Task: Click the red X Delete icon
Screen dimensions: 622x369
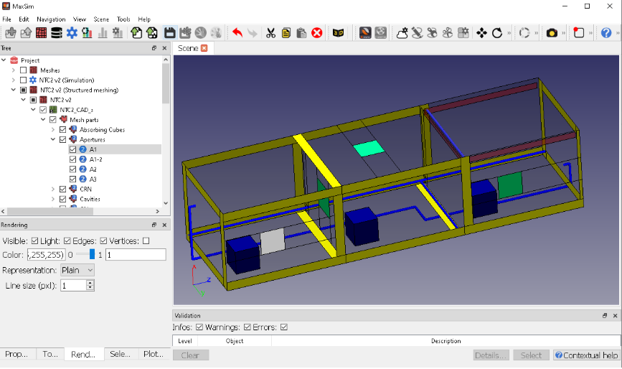Action: [316, 33]
